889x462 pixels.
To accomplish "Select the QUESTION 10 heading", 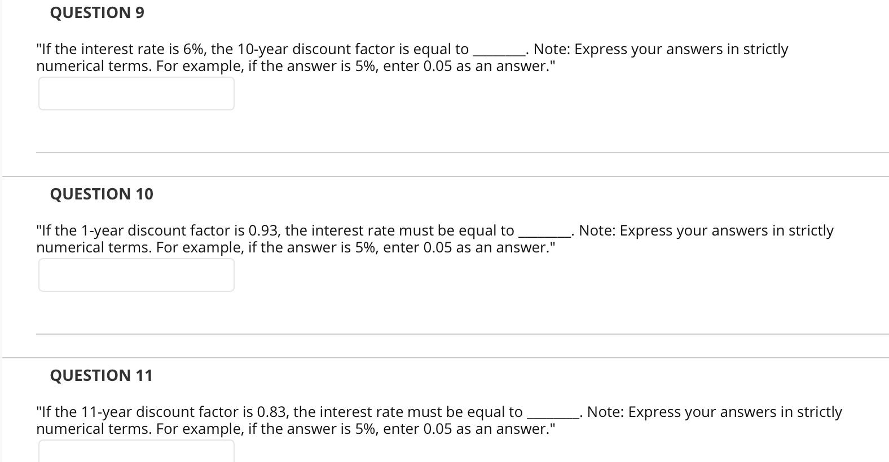I will [x=102, y=194].
